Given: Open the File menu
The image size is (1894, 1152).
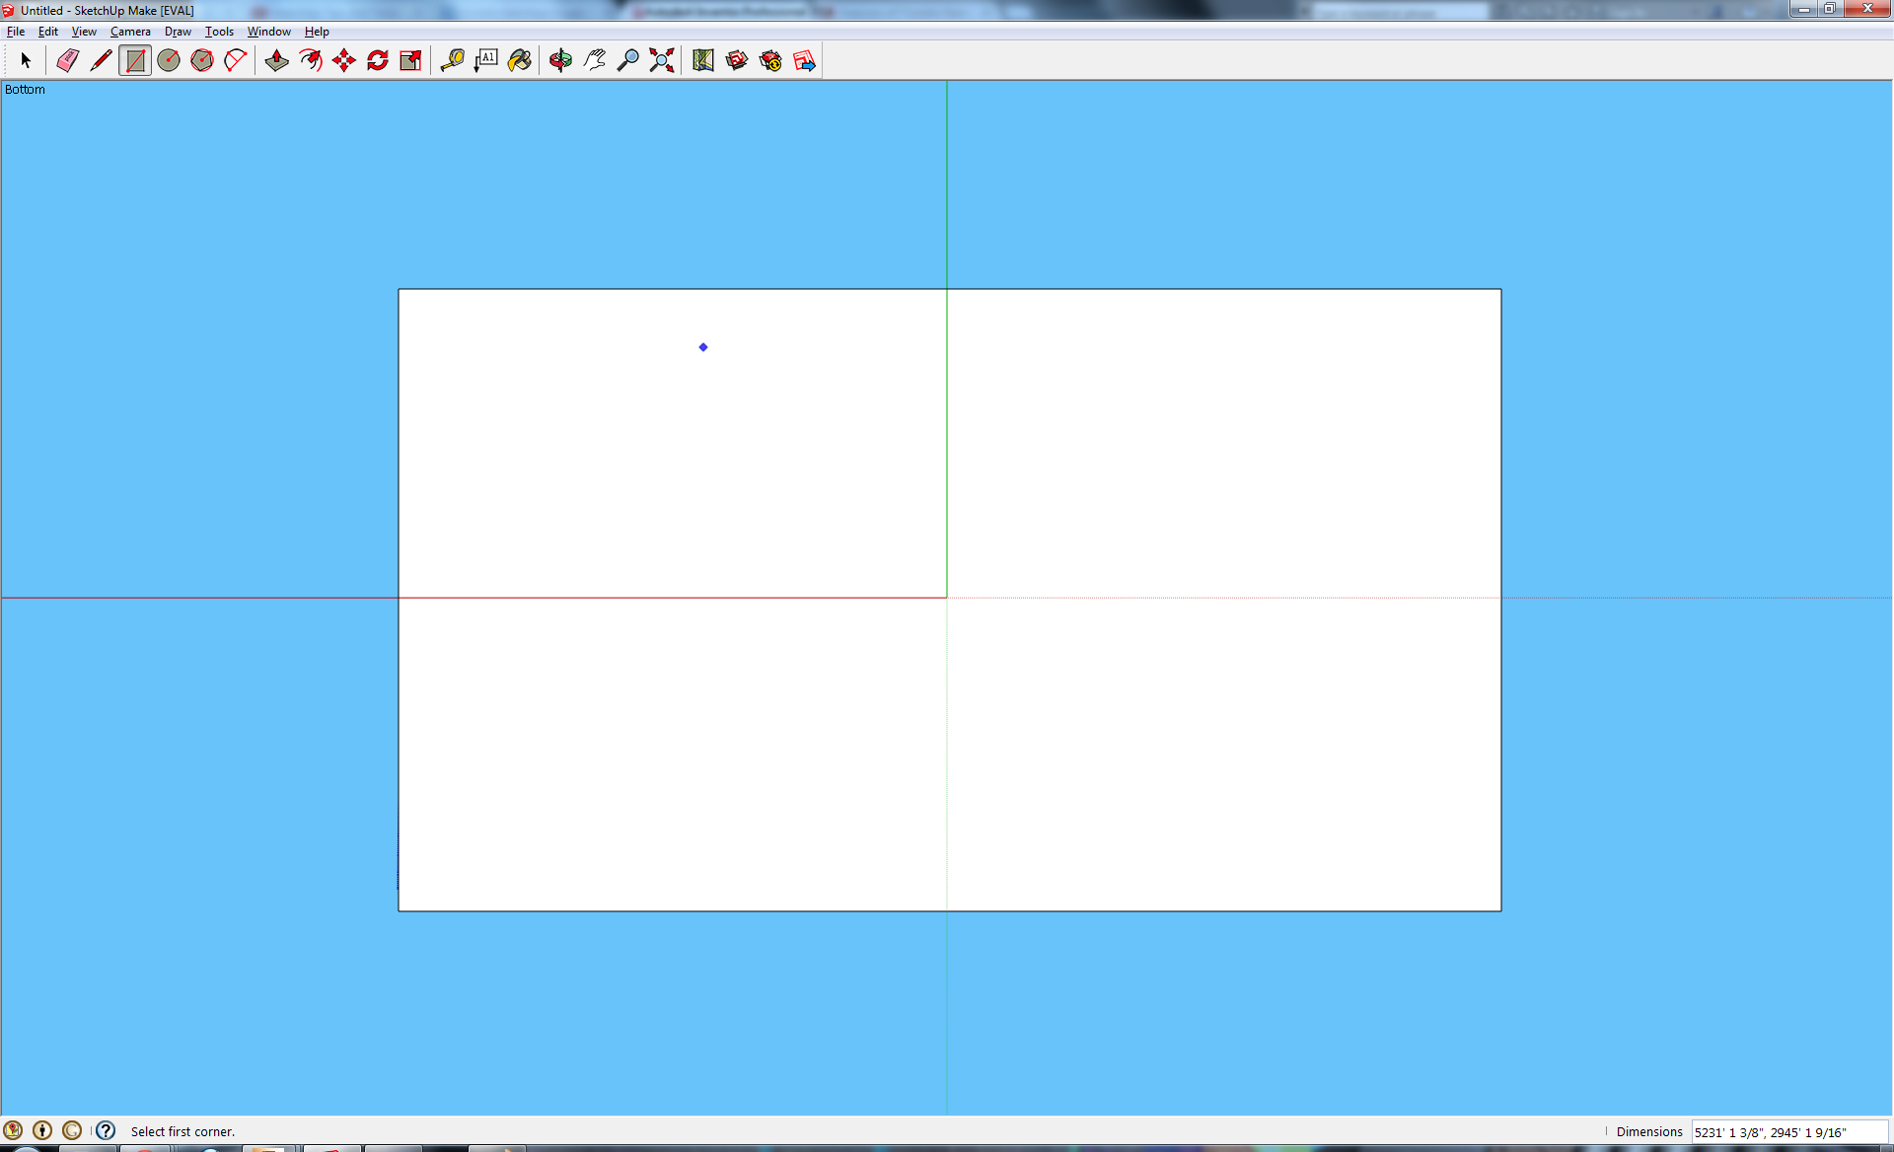Looking at the screenshot, I should coord(16,32).
